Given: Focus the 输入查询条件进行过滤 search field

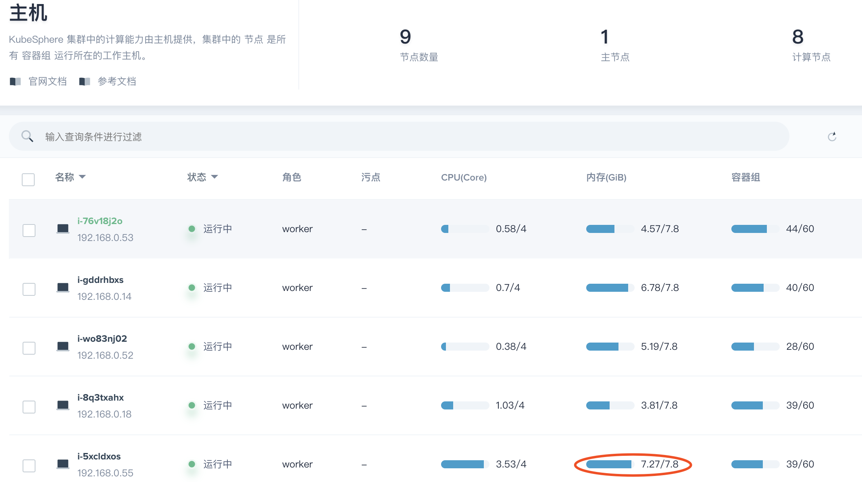Looking at the screenshot, I should (399, 137).
